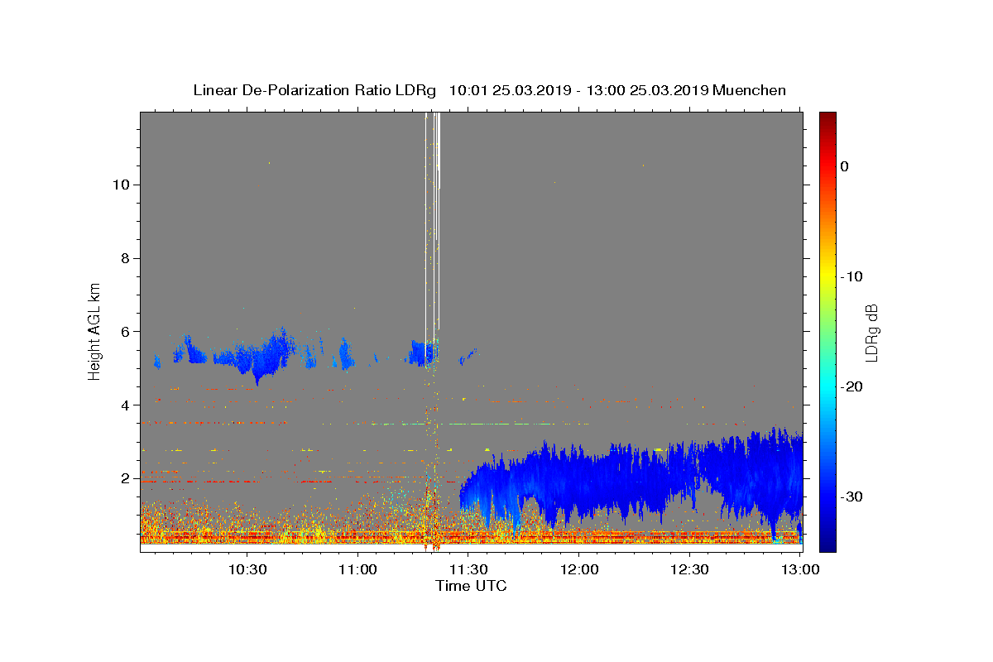Click the 12:00 time tick label
The height and width of the screenshot is (662, 993).
coord(579,569)
